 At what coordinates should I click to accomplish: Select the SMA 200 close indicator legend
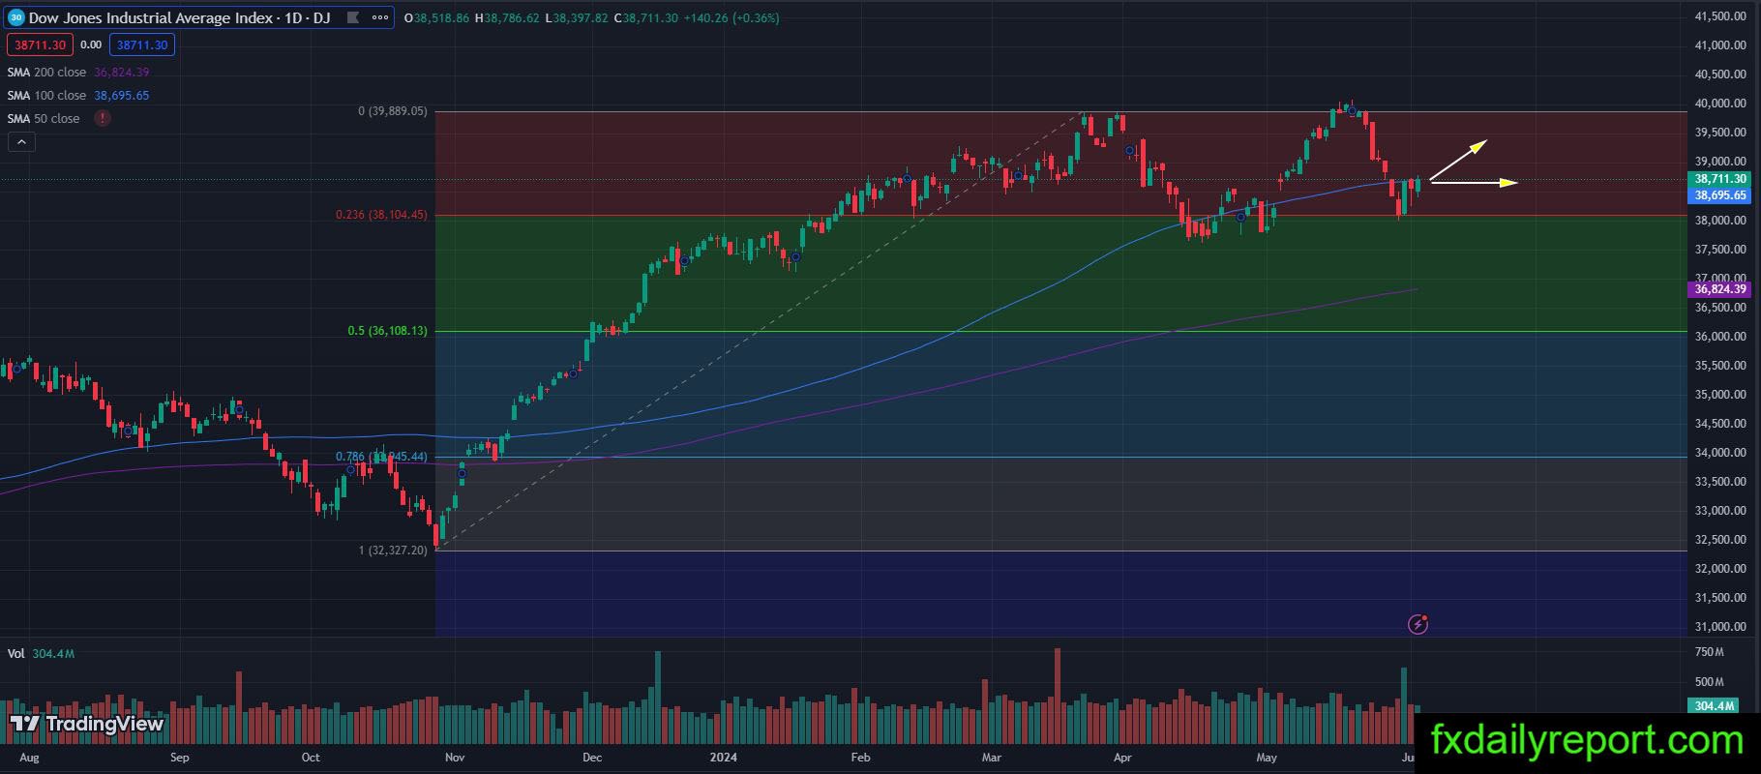[46, 72]
